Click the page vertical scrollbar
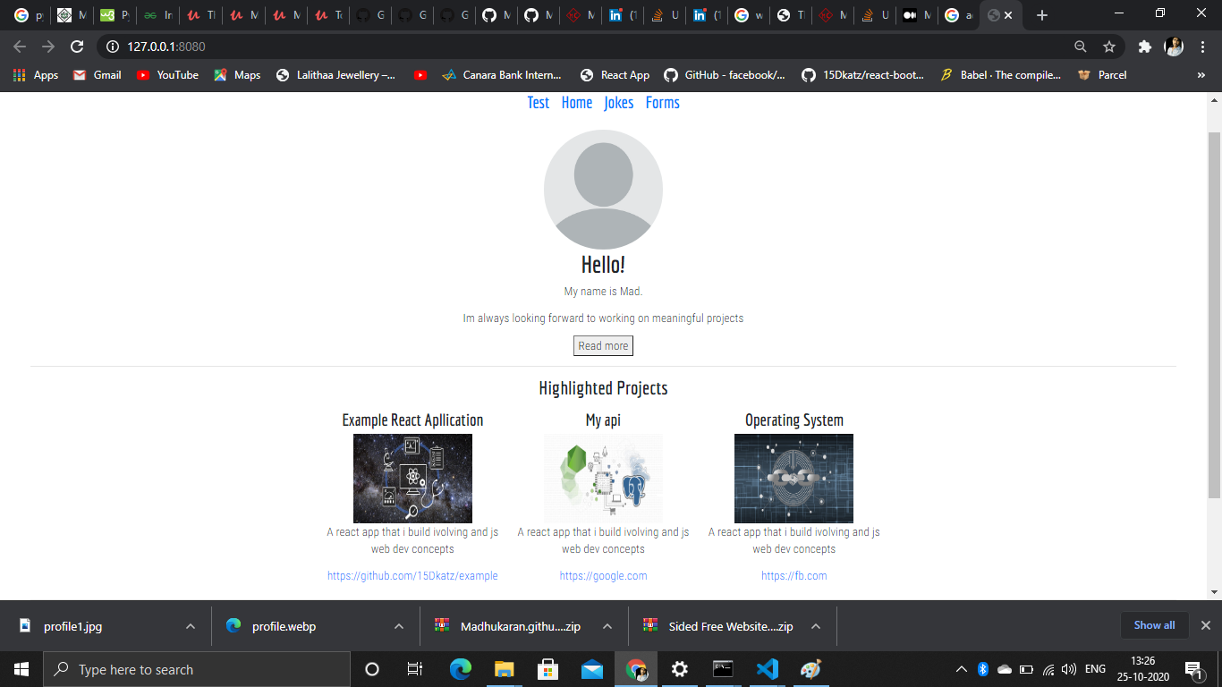This screenshot has height=687, width=1222. pos(1214,313)
